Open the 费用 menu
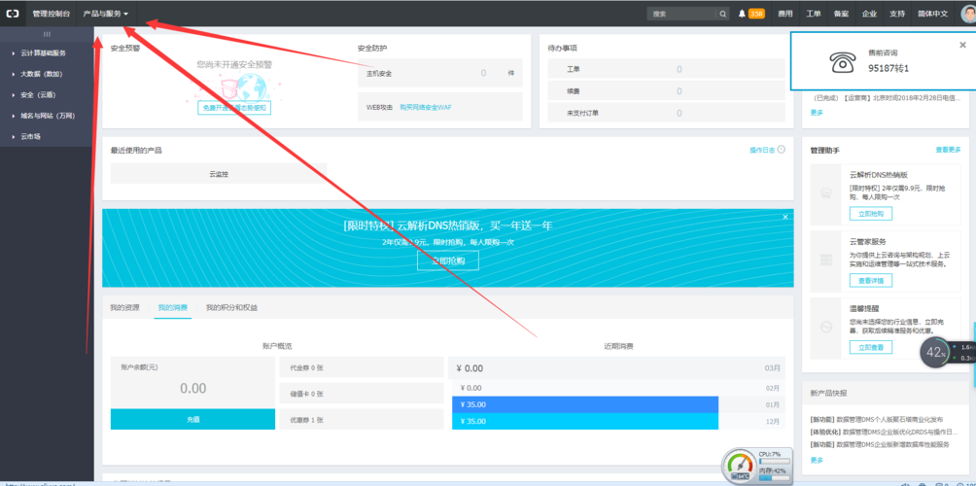 click(x=785, y=14)
